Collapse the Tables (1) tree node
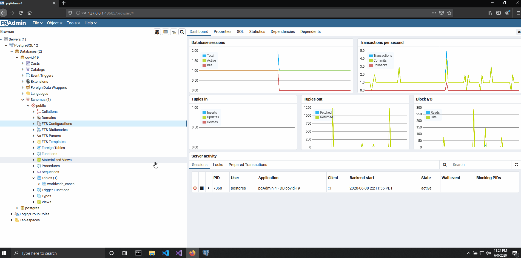Image resolution: width=521 pixels, height=258 pixels. click(x=33, y=178)
